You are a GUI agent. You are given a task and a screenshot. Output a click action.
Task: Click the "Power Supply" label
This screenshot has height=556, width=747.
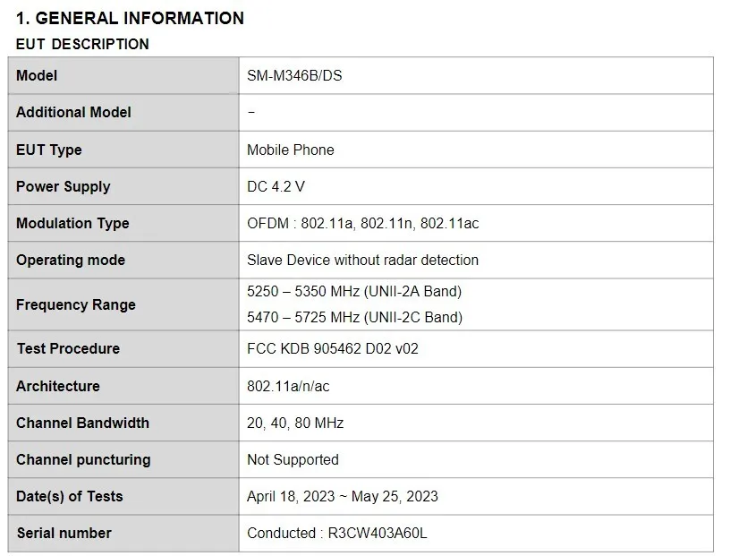pyautogui.click(x=63, y=186)
